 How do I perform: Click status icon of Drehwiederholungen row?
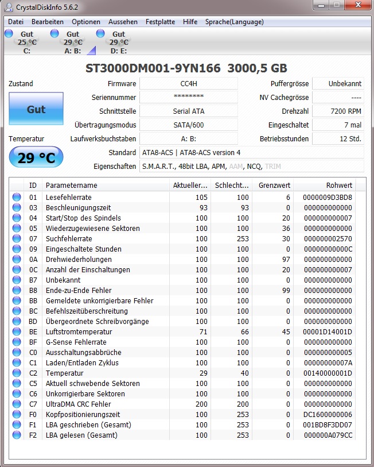[x=17, y=259]
